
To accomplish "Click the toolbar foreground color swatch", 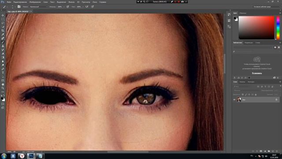I will [2, 98].
